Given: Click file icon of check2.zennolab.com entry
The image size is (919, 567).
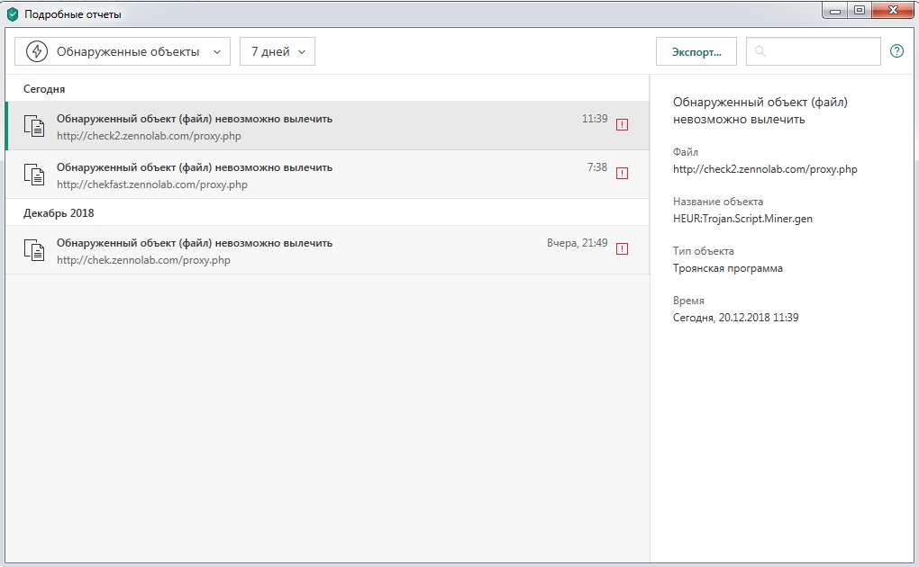Looking at the screenshot, I should point(34,127).
